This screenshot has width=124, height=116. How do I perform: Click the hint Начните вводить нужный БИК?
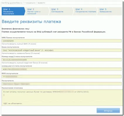tap(19, 44)
